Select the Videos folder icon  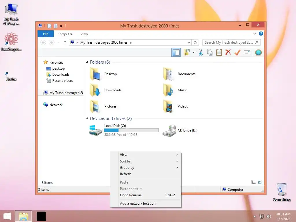(x=168, y=106)
